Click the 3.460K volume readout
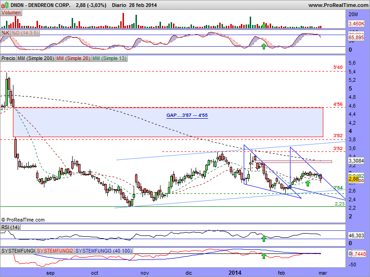The width and height of the screenshot is (370, 277). point(356,24)
